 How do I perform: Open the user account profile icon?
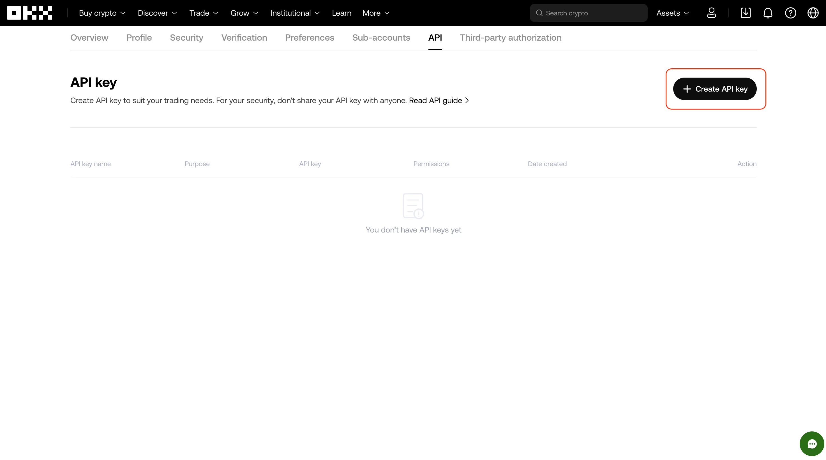pyautogui.click(x=711, y=13)
